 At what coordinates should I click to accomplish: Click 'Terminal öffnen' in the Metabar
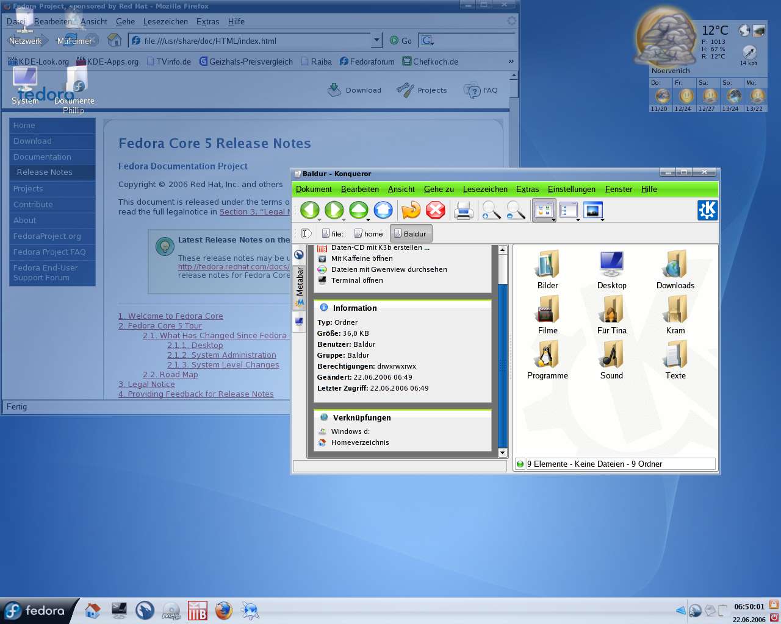(x=357, y=280)
